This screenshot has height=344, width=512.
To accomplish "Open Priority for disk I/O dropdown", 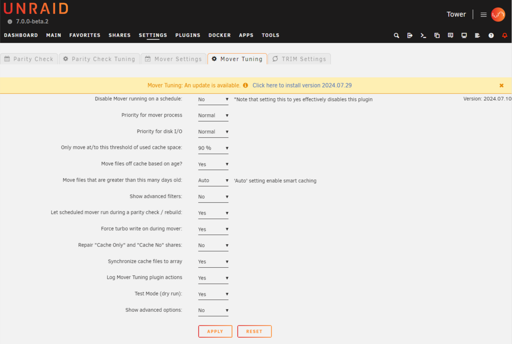I will pyautogui.click(x=213, y=132).
